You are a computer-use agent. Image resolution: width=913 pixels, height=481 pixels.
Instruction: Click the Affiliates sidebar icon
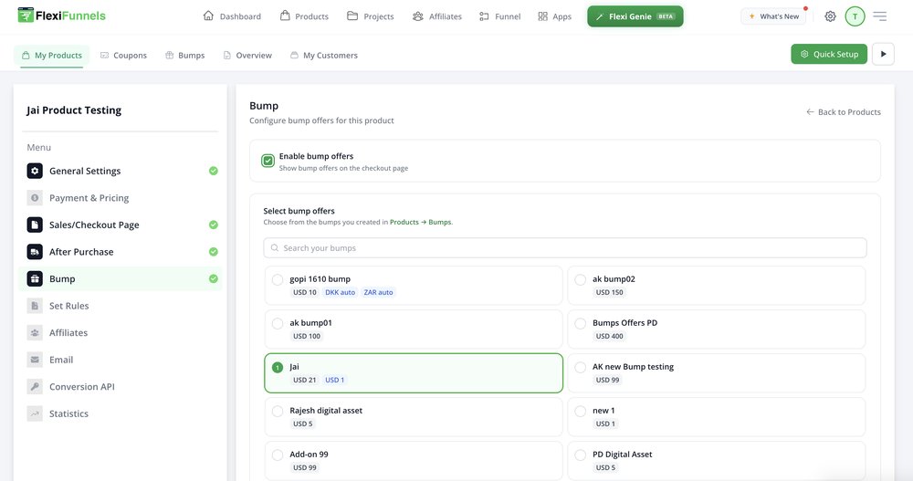(35, 332)
